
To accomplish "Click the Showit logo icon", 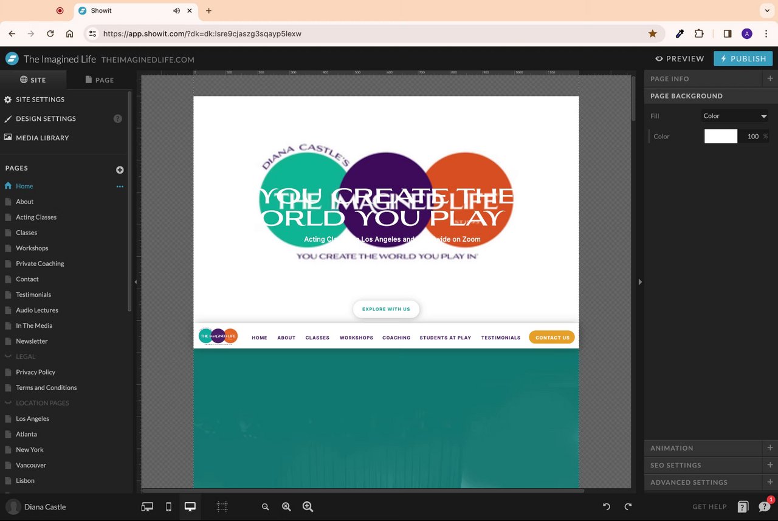I will click(12, 58).
